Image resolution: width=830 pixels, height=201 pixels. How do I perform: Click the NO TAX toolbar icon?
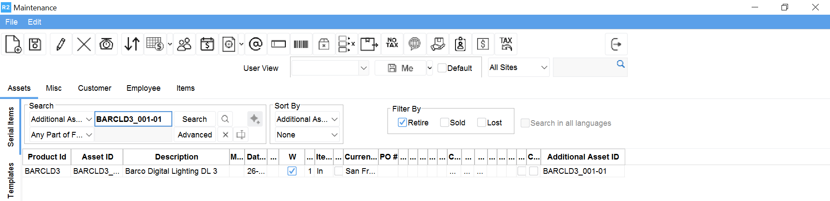[392, 43]
